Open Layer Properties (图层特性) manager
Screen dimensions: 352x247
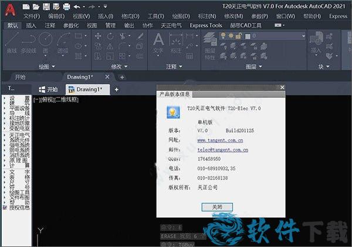[210, 46]
